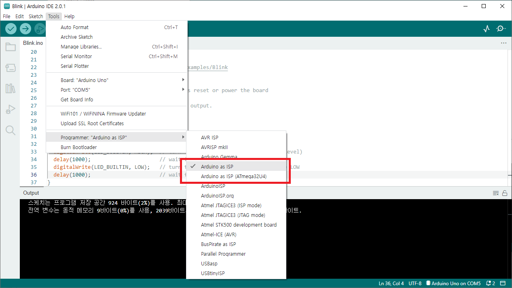The width and height of the screenshot is (512, 288).
Task: Click Burn Bootloader entry
Action: 117,147
